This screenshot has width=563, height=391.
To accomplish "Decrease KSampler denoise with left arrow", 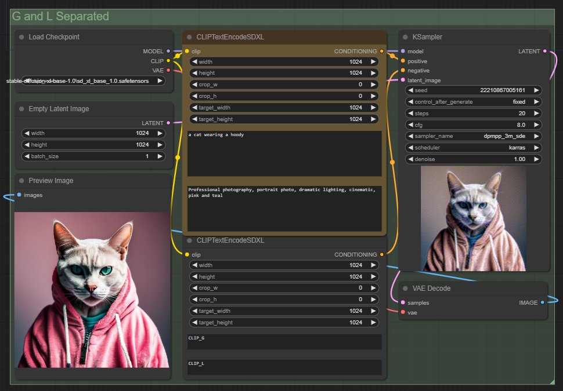I will (x=410, y=159).
